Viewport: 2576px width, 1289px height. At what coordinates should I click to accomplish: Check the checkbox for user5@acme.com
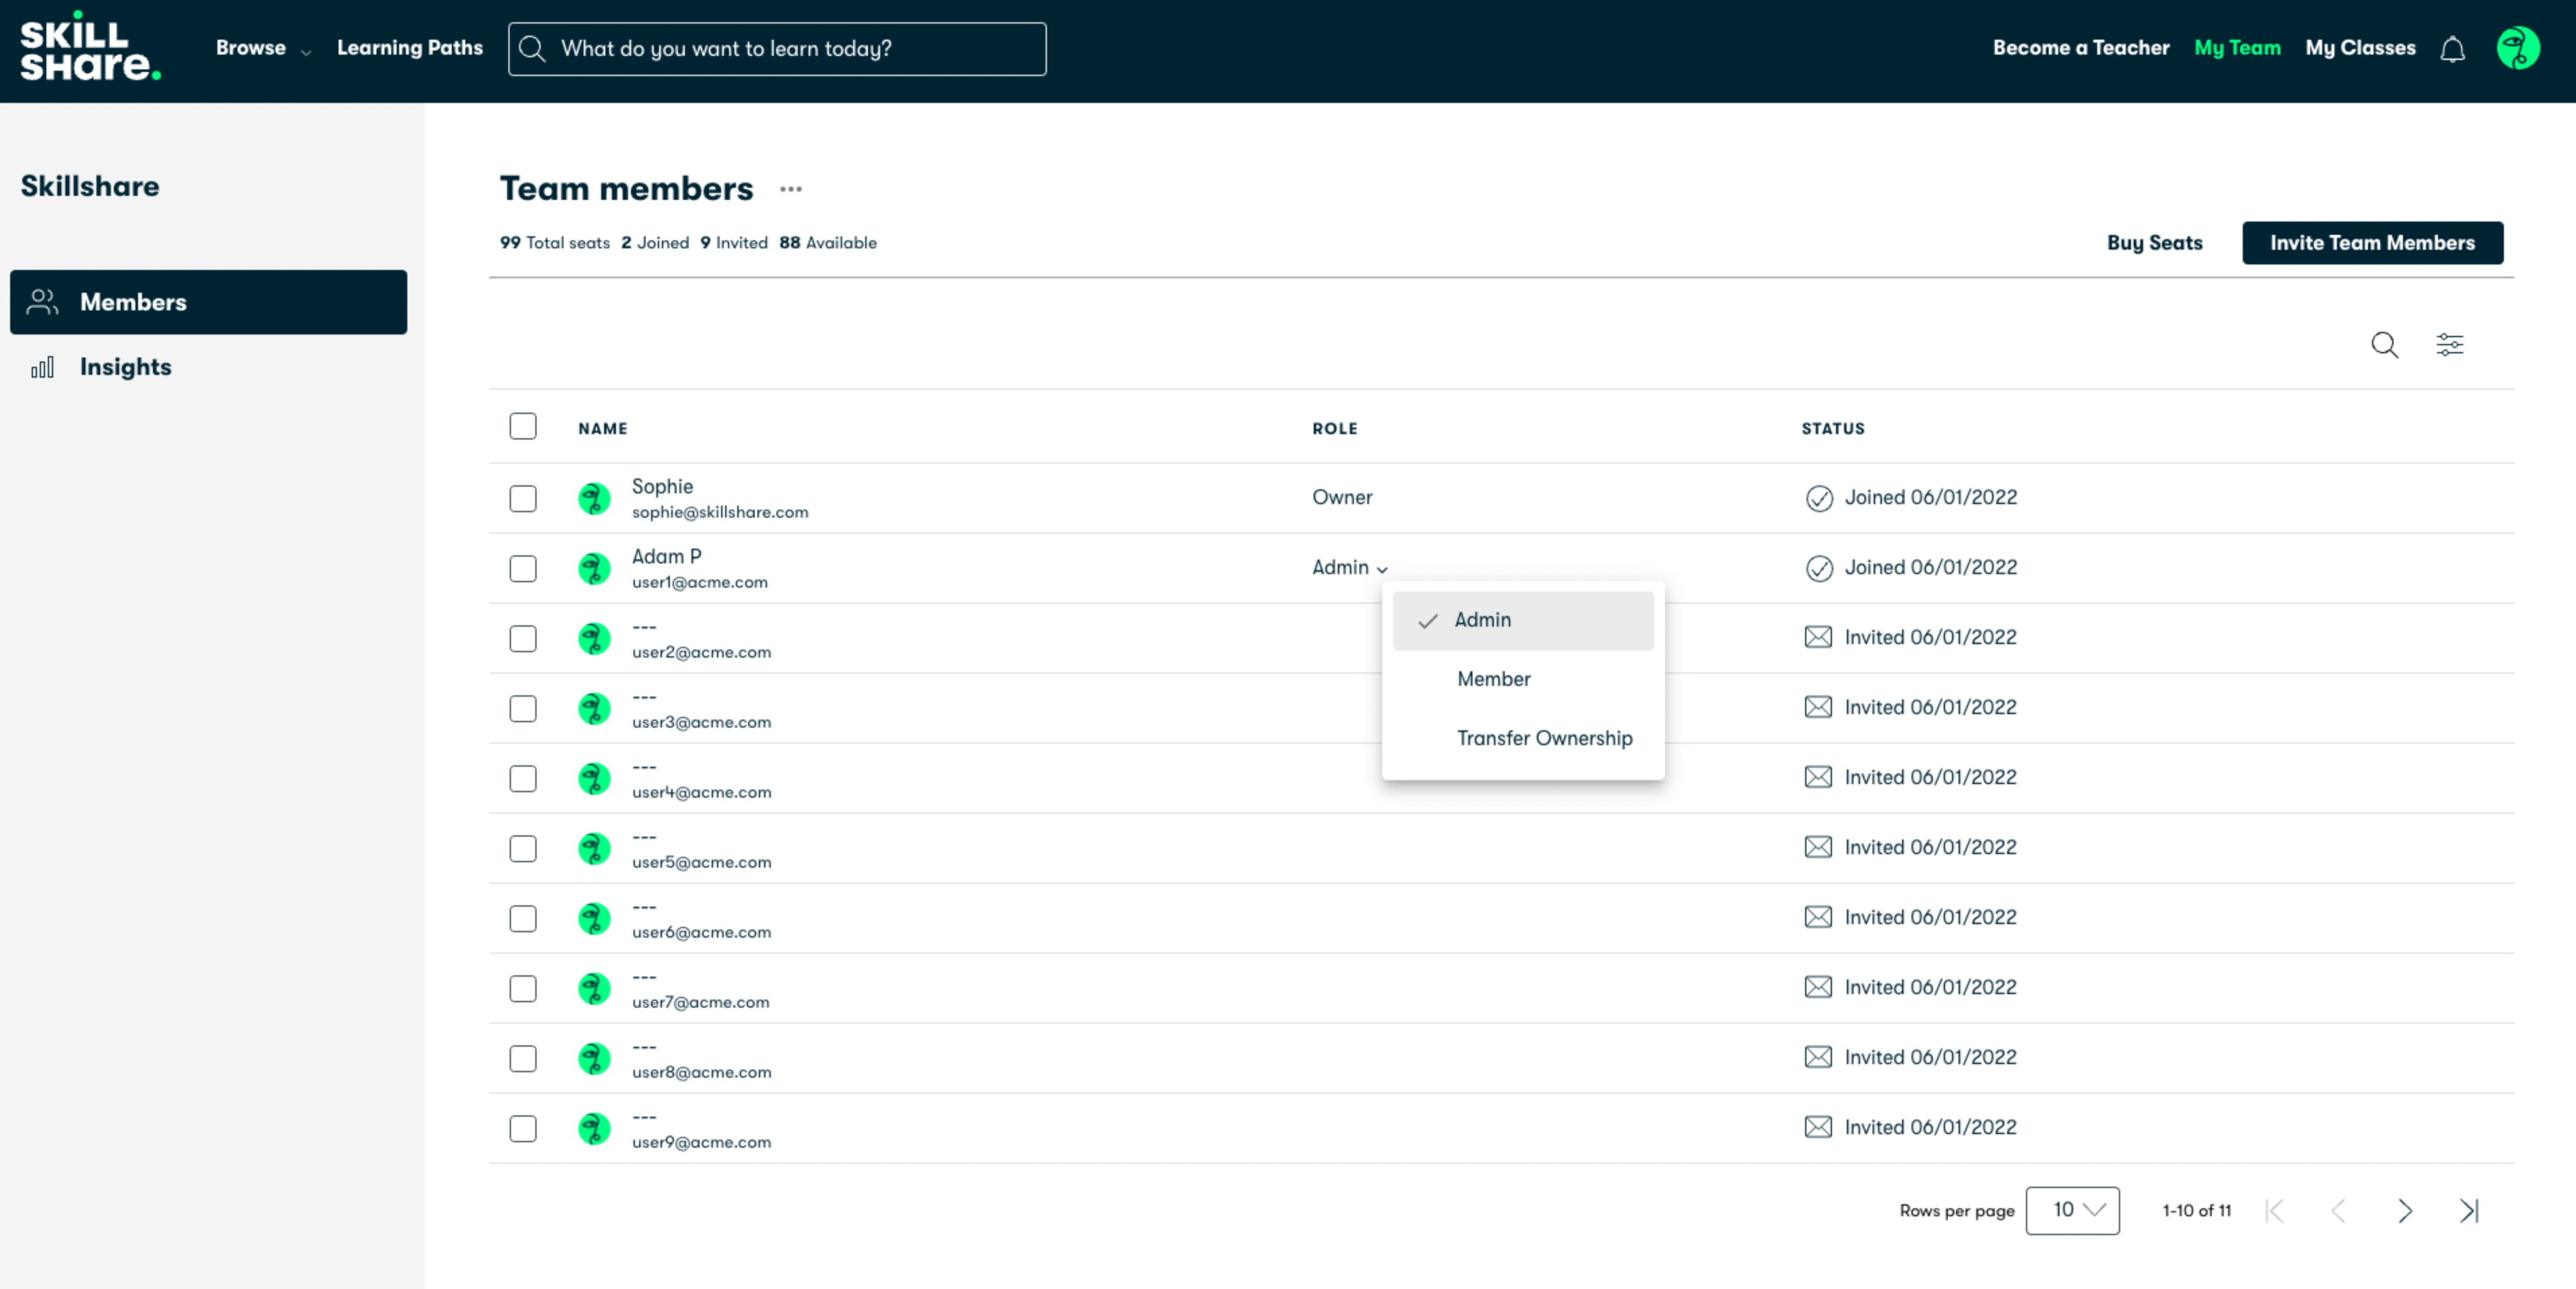coord(523,849)
